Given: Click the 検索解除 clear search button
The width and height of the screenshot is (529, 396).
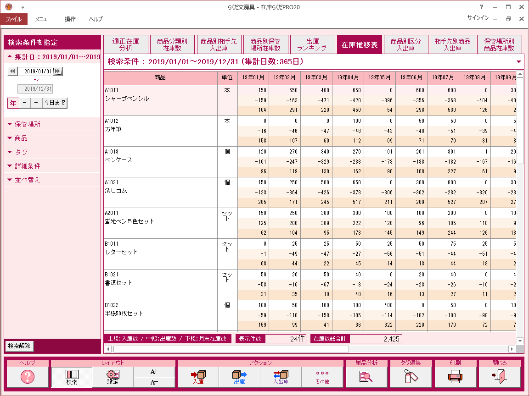Looking at the screenshot, I should [x=19, y=346].
